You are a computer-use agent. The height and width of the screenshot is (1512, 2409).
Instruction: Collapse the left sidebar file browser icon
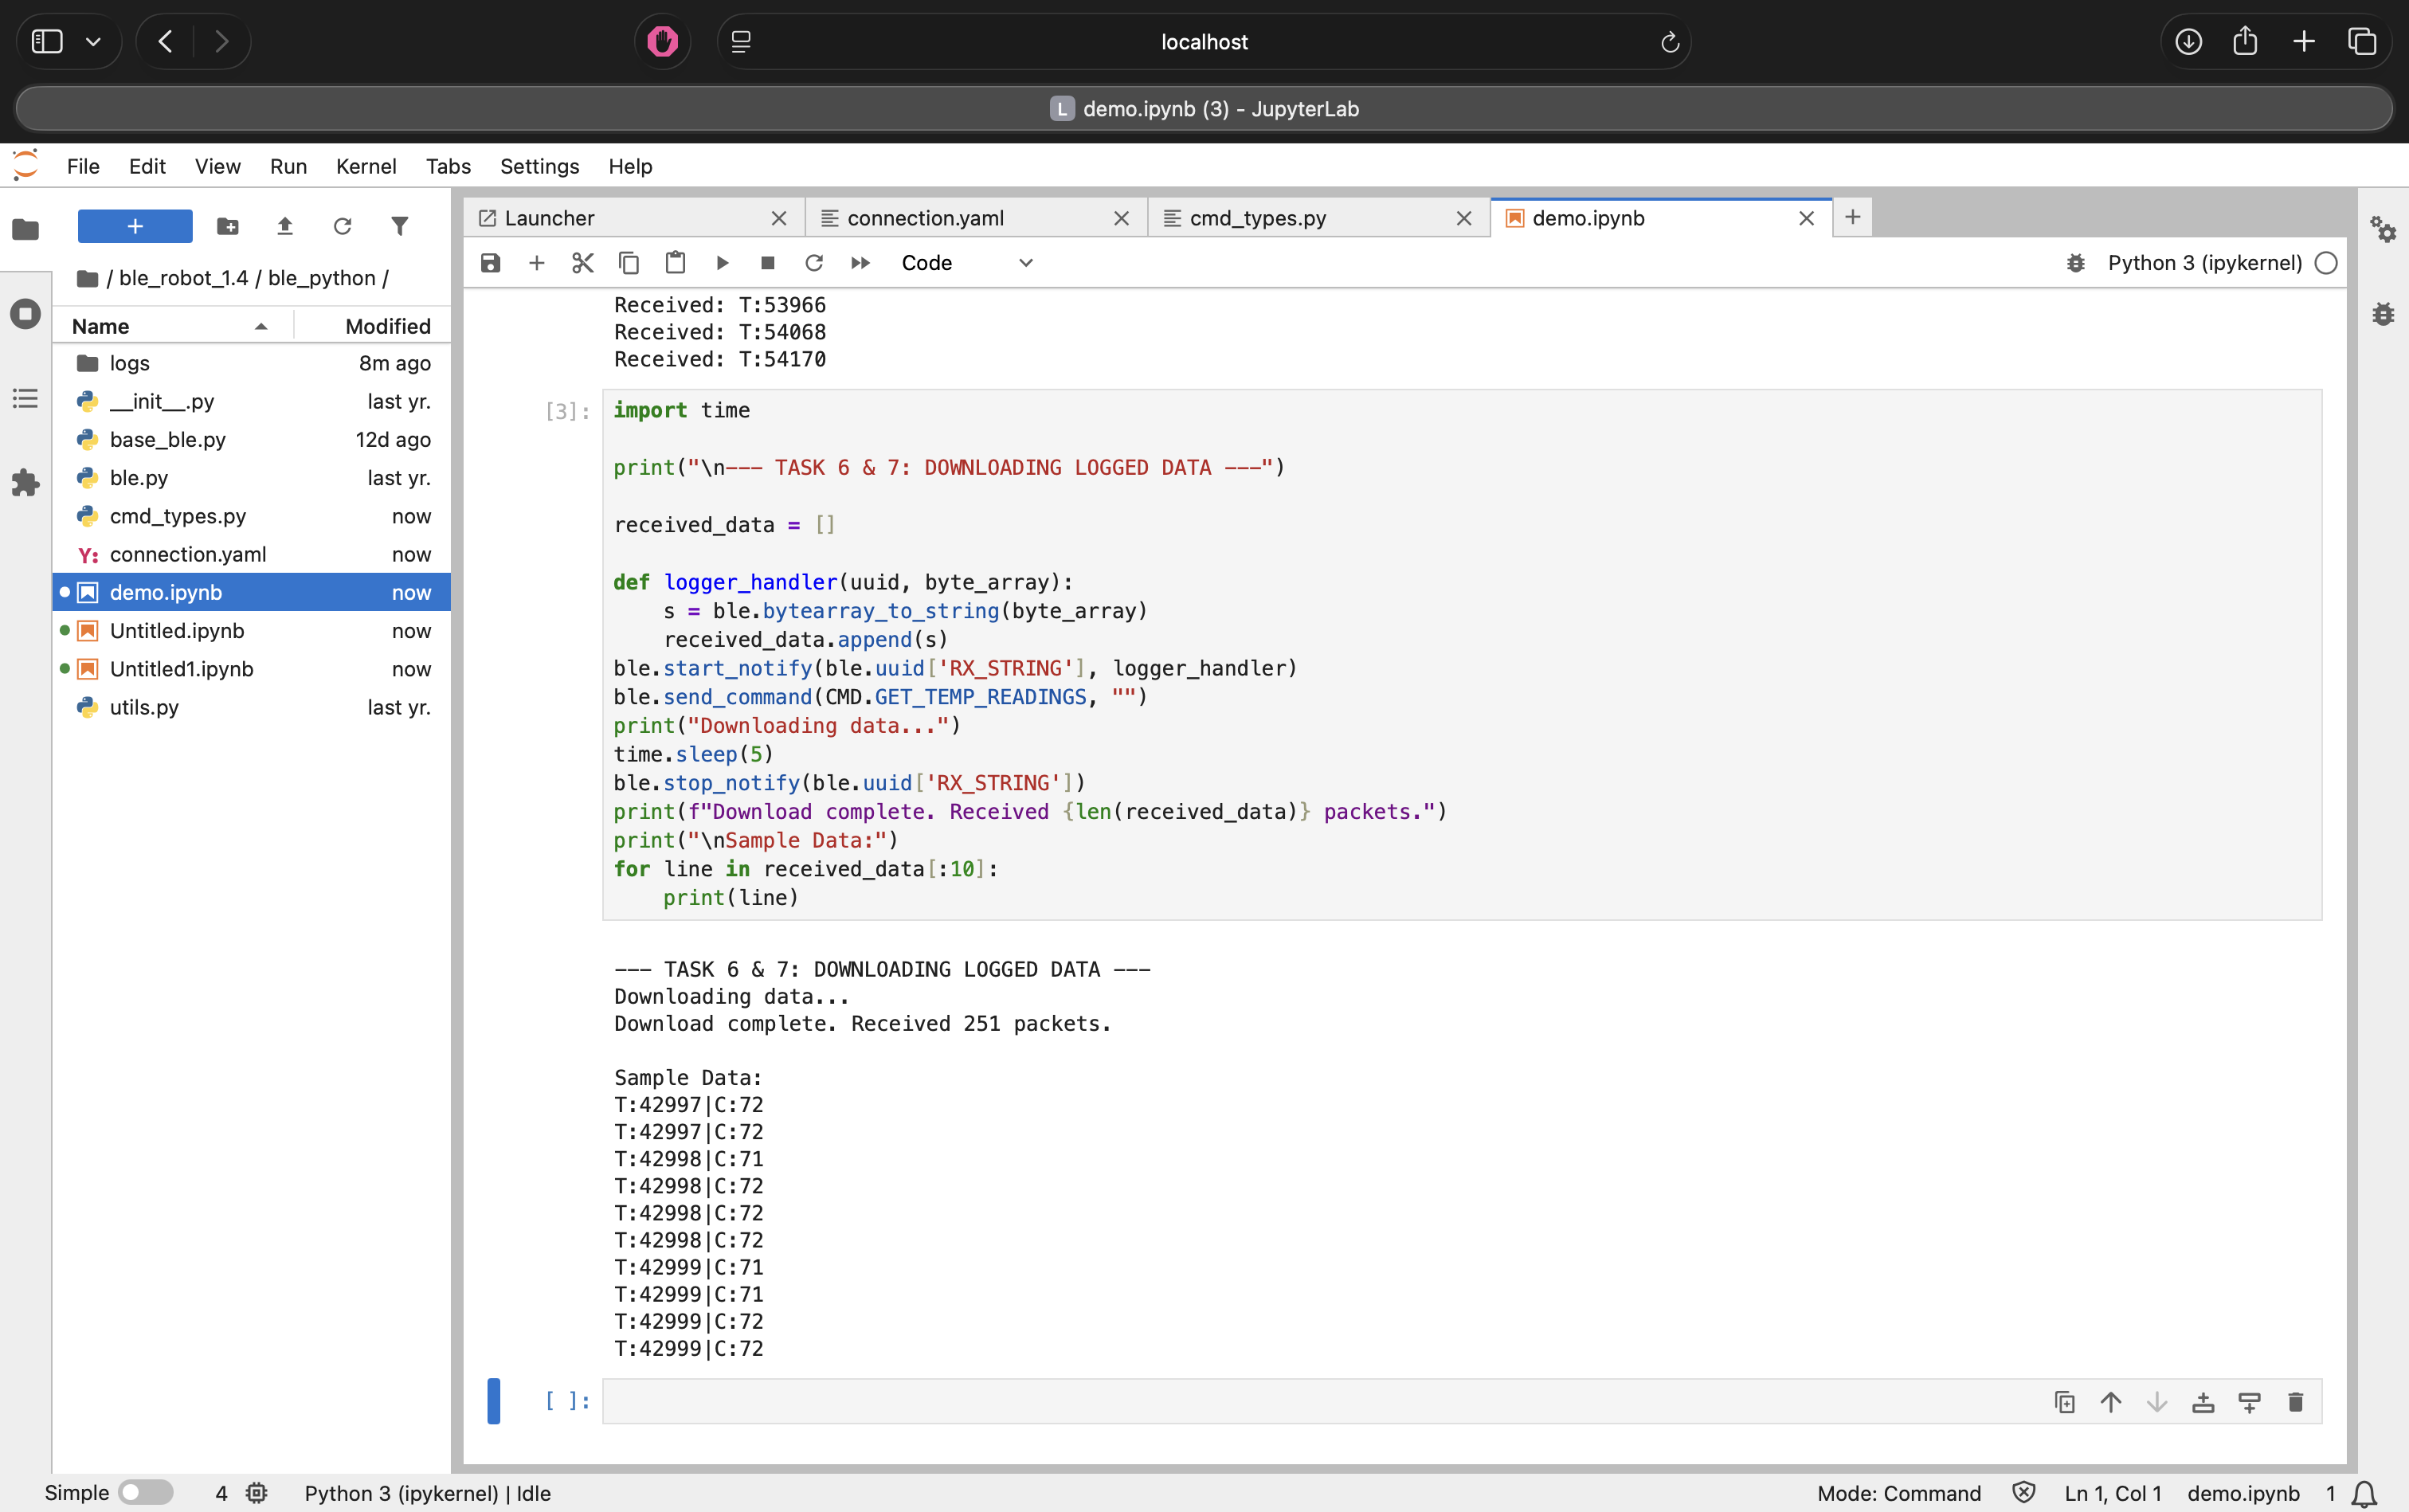point(25,229)
